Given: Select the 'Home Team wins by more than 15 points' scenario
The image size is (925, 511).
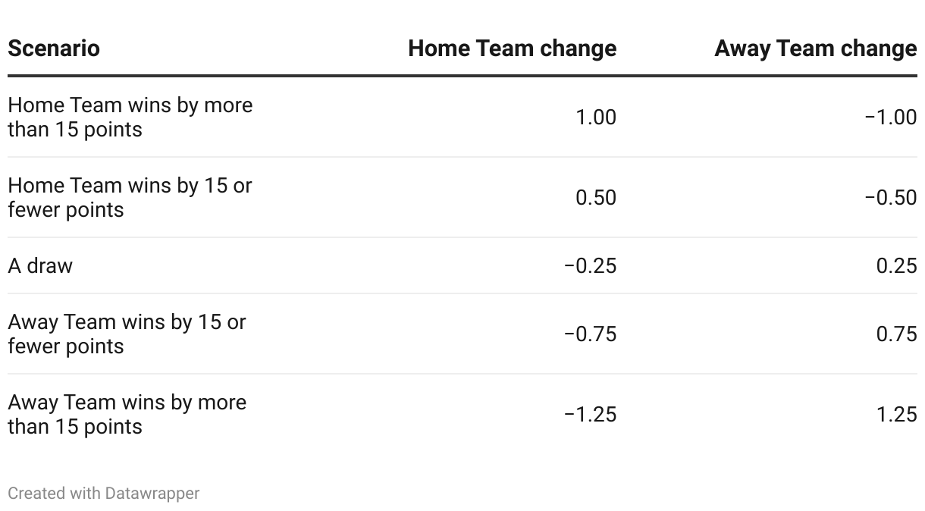Looking at the screenshot, I should click(x=130, y=118).
